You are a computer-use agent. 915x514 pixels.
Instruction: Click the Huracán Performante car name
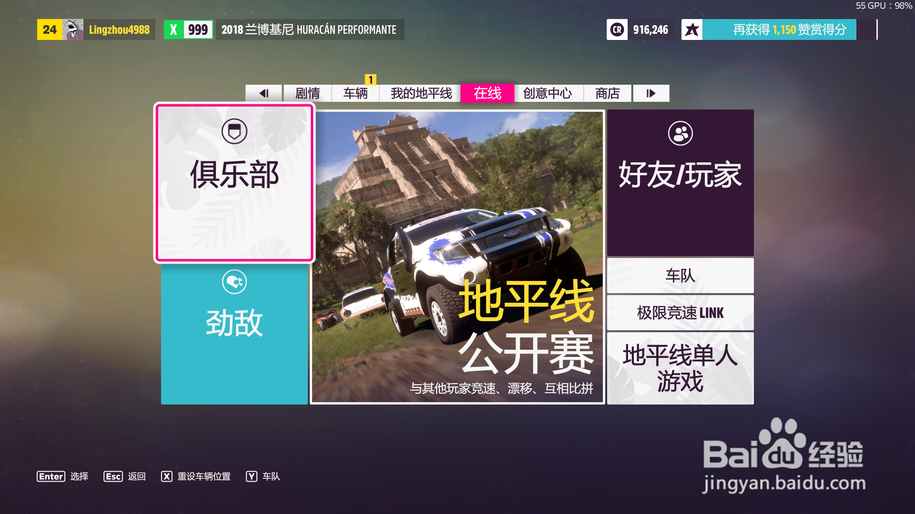coord(309,30)
